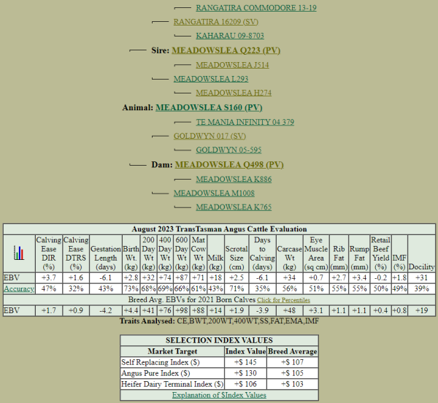Follow the MEADOWSLEA K765 link
This screenshot has width=438, height=403.
coord(234,207)
